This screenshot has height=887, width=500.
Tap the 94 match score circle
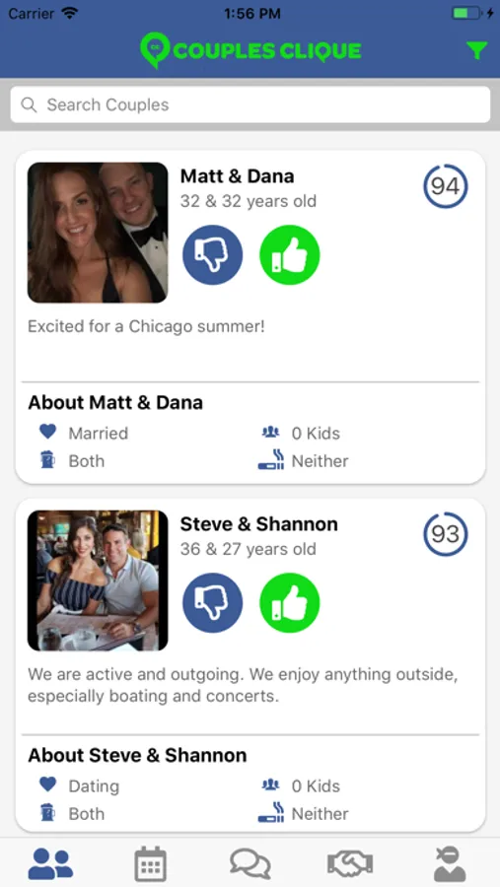pos(446,186)
